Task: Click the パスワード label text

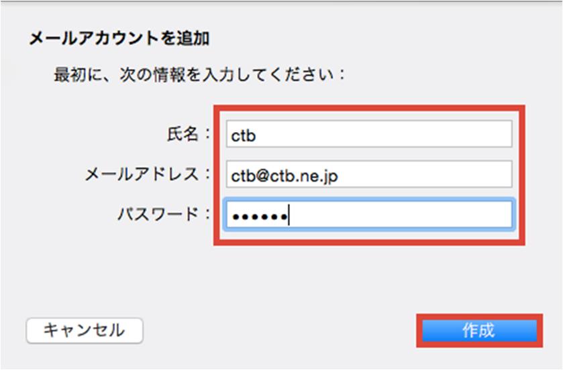Action: [158, 214]
